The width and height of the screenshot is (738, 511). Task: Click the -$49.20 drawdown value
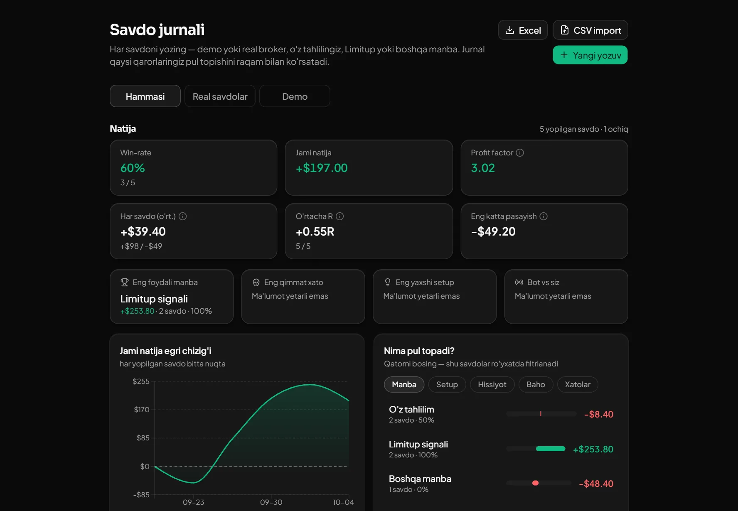click(x=493, y=231)
